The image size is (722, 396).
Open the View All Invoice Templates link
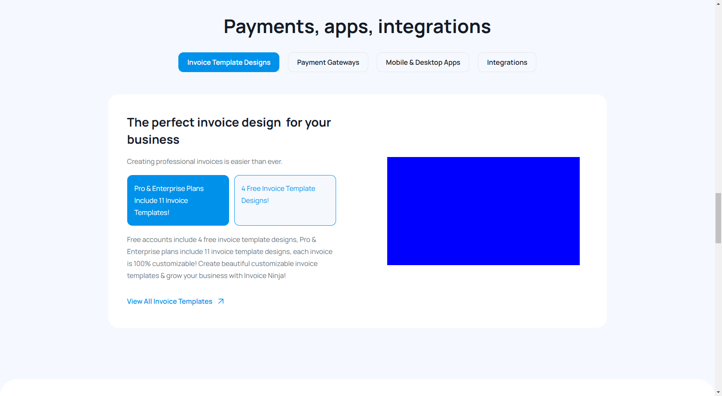point(169,301)
